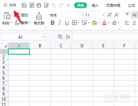
Task: Click the font size field showing 11
Action: [x=93, y=15]
